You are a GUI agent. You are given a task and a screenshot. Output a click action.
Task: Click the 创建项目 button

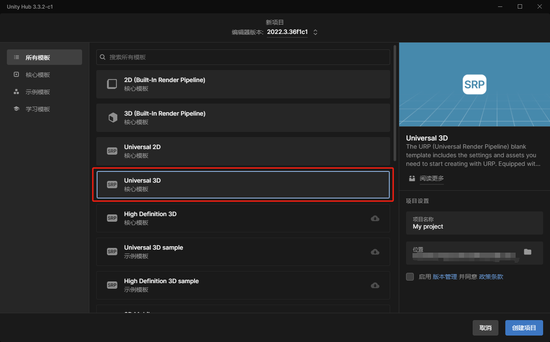point(524,328)
